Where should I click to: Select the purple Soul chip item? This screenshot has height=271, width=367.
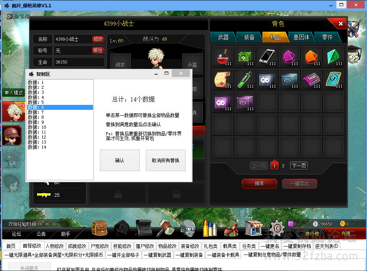pyautogui.click(x=312, y=80)
